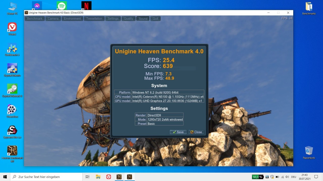Click the FPS result value 25.4

tap(169, 60)
